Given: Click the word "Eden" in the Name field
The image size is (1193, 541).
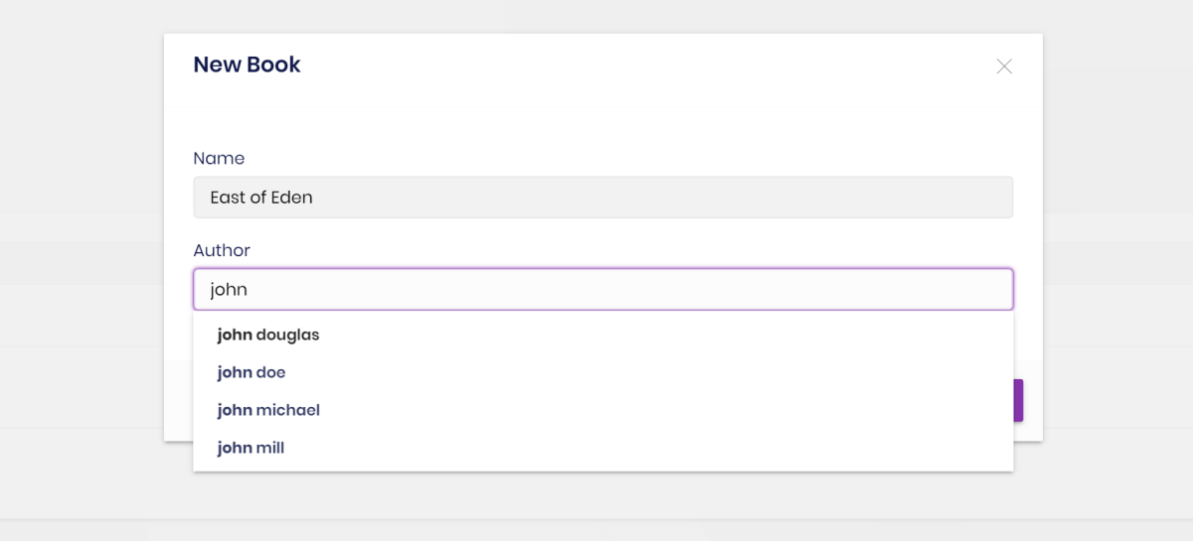Looking at the screenshot, I should click(292, 198).
